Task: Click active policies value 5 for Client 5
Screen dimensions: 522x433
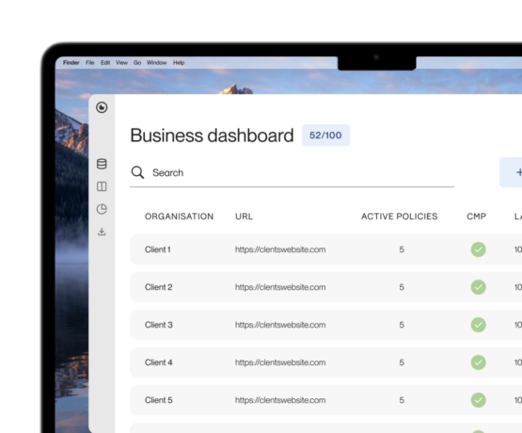Action: pos(402,400)
